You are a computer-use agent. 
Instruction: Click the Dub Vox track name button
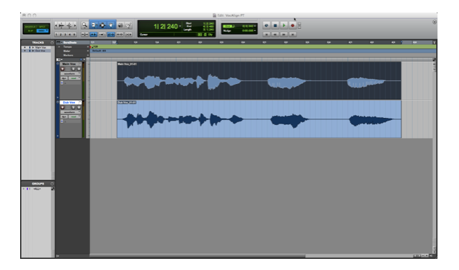click(x=70, y=102)
